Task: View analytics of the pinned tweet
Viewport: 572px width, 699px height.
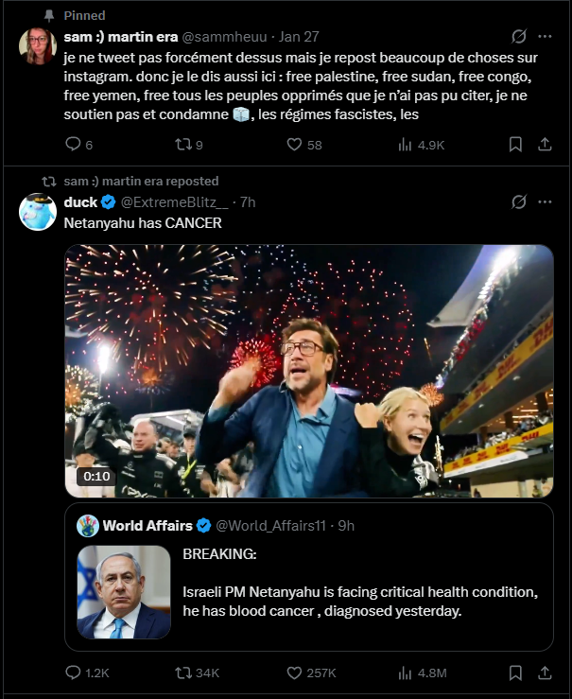Action: point(406,145)
